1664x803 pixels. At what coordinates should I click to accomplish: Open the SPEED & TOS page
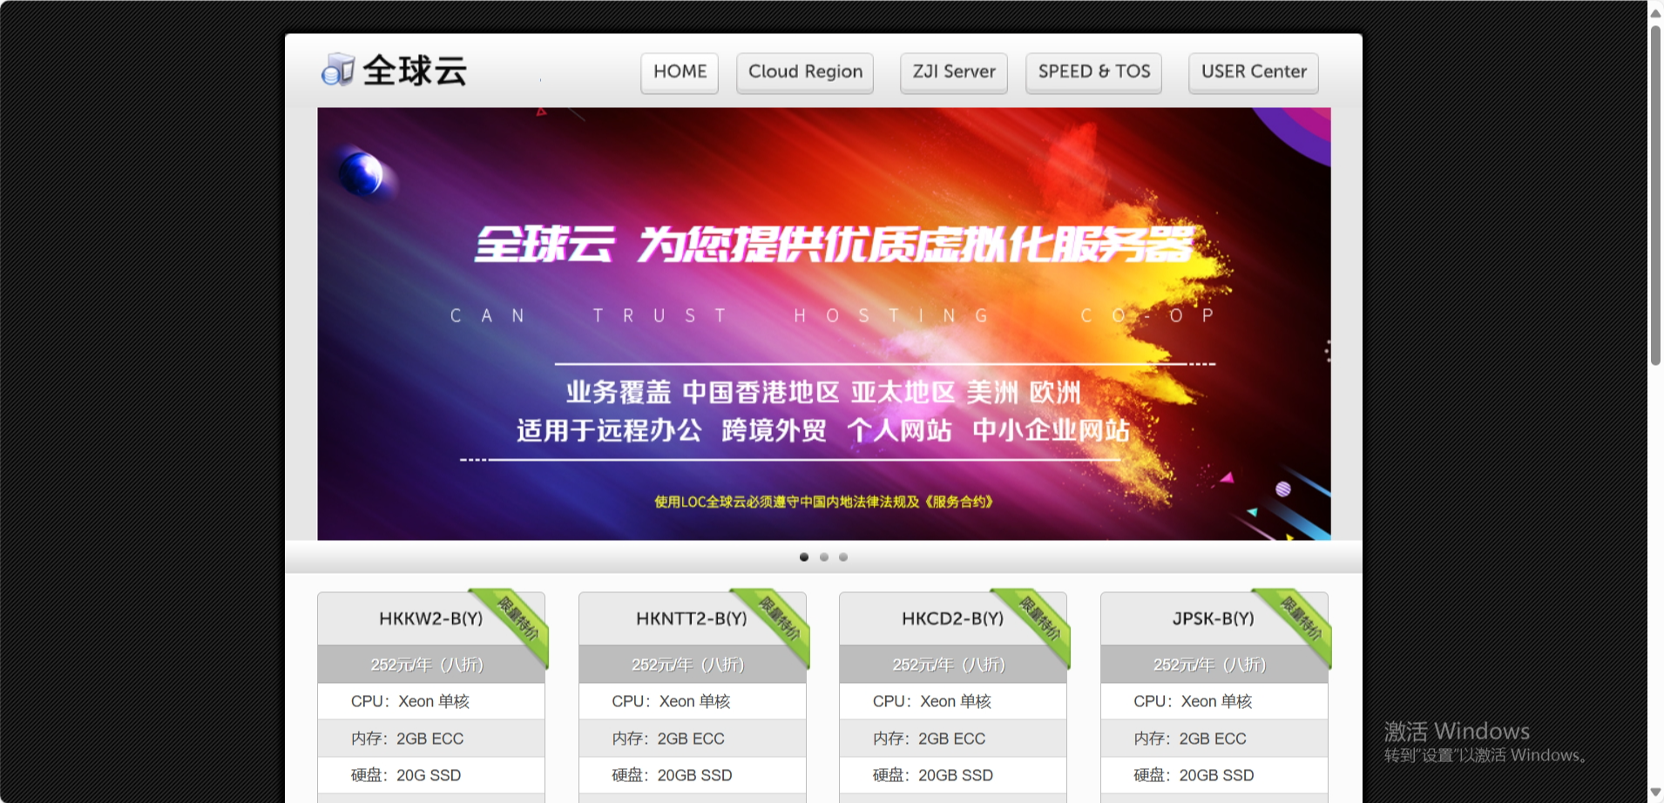1093,73
